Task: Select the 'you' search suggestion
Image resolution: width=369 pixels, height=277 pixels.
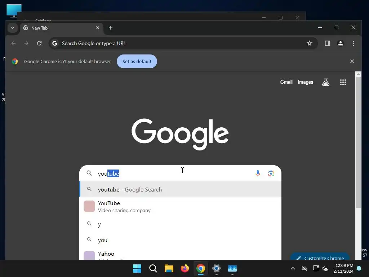Action: click(x=181, y=240)
